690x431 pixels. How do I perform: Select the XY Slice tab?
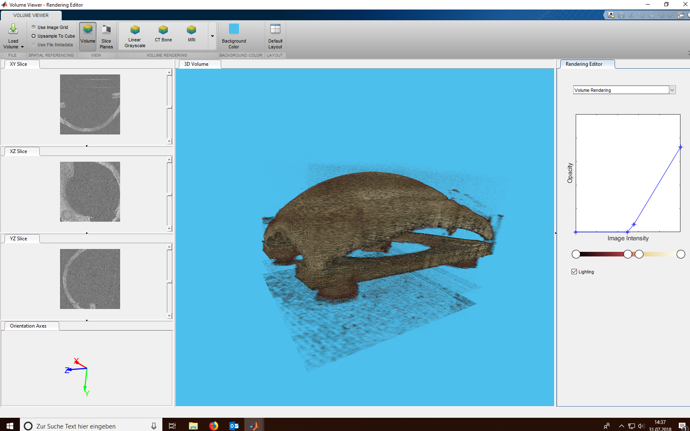click(x=19, y=64)
